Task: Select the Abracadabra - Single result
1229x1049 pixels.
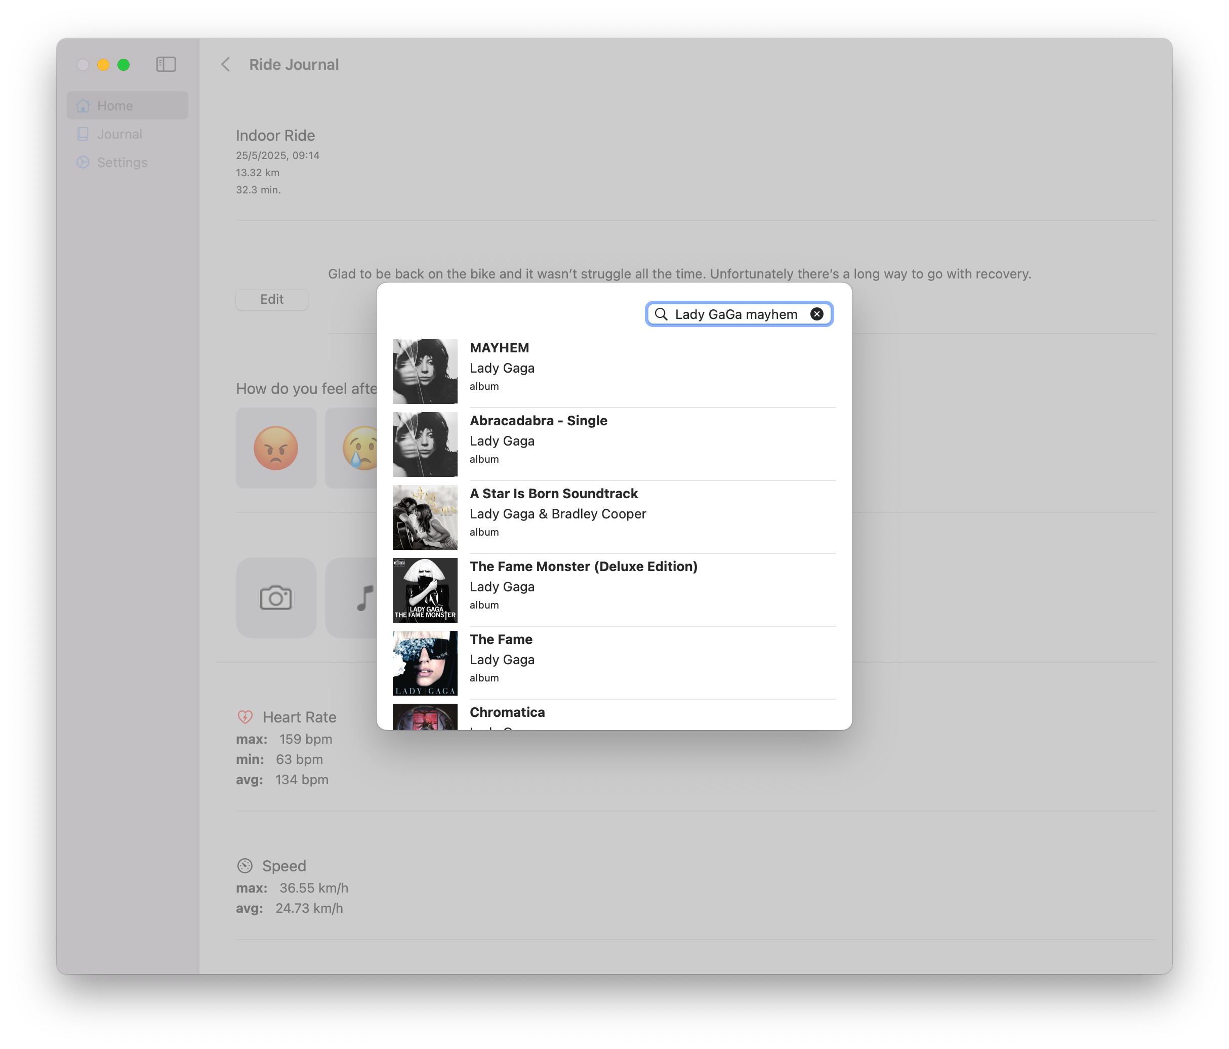Action: tap(614, 445)
